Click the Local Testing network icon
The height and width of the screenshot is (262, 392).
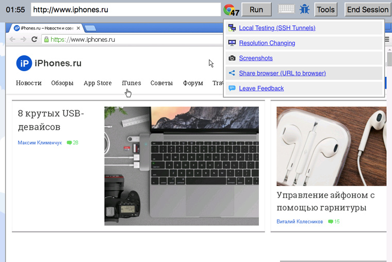tap(232, 28)
